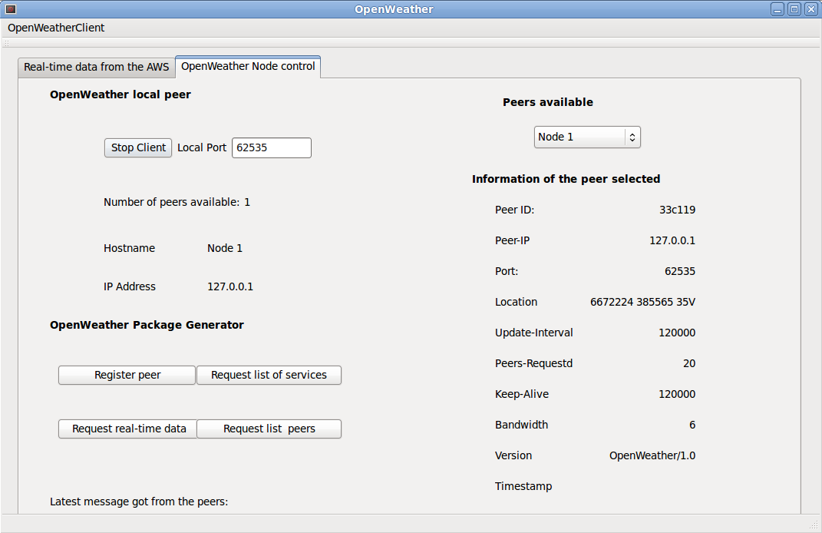This screenshot has width=822, height=533.
Task: Expand the Peers available dropdown
Action: pyautogui.click(x=587, y=137)
